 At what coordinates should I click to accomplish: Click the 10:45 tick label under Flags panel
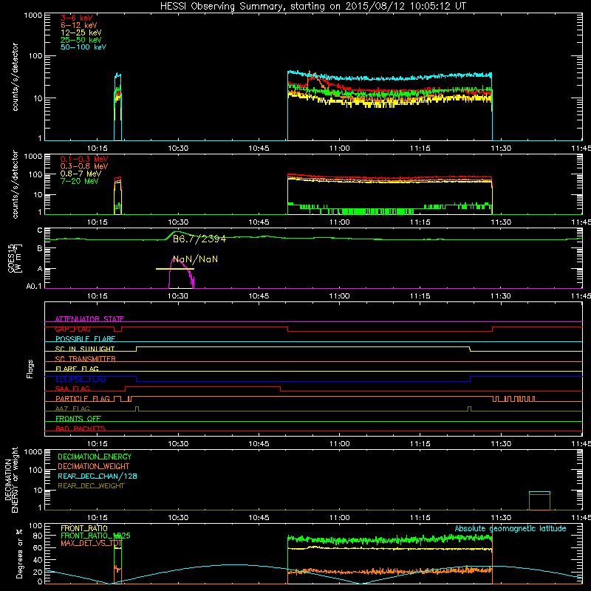point(259,444)
